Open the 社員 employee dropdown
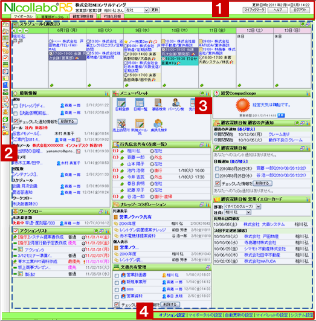The image size is (316, 321). pyautogui.click(x=238, y=212)
